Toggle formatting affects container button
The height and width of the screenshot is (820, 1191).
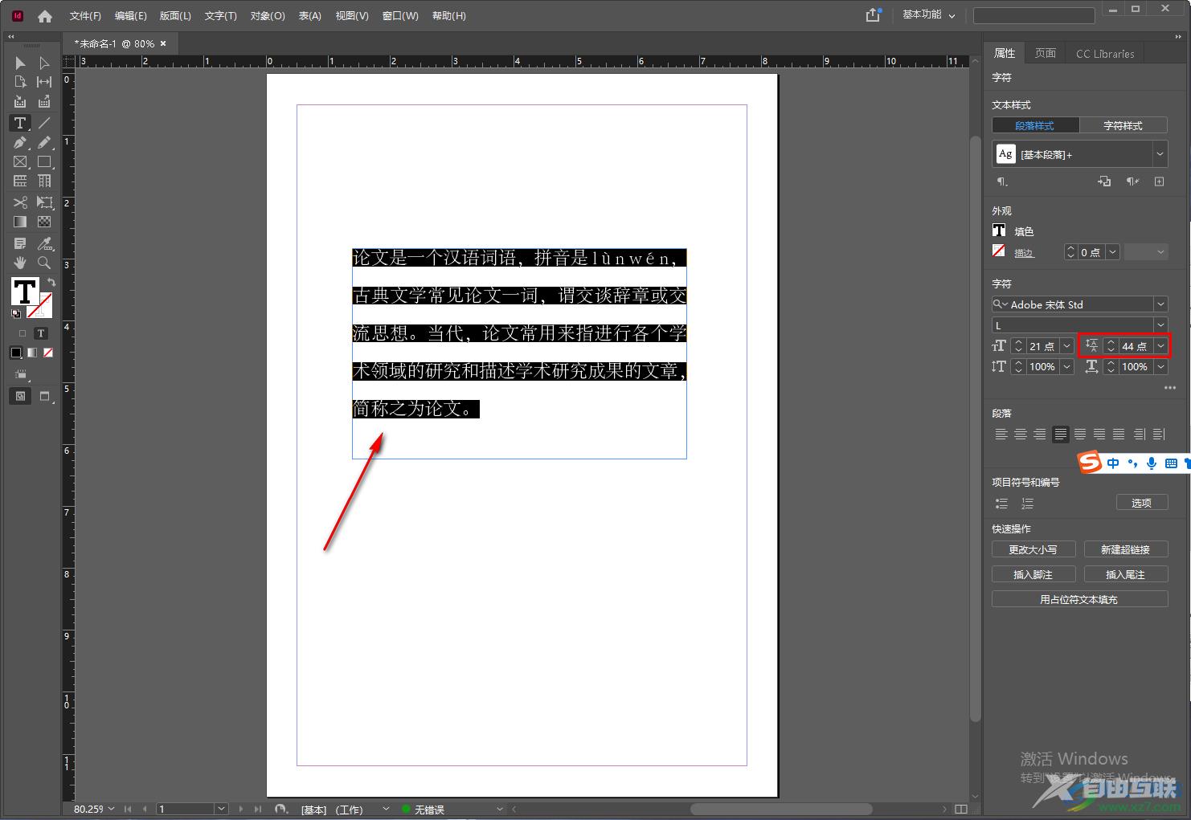22,333
